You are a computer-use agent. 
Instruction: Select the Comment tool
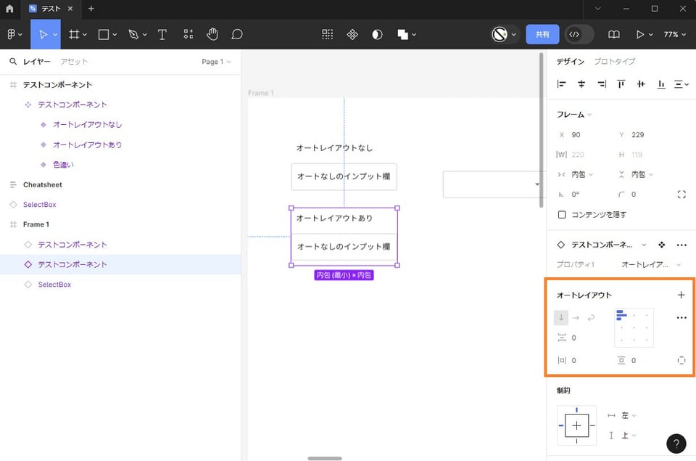(237, 34)
